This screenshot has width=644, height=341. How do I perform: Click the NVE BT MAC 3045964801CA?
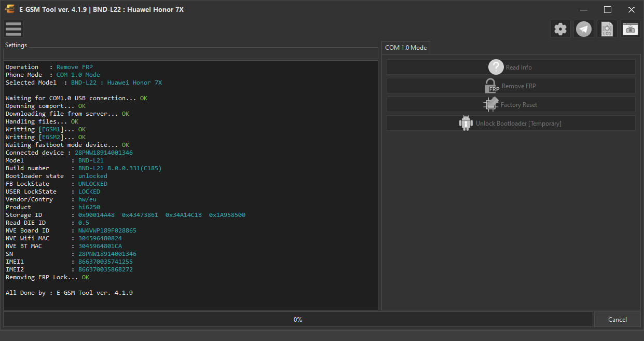100,246
